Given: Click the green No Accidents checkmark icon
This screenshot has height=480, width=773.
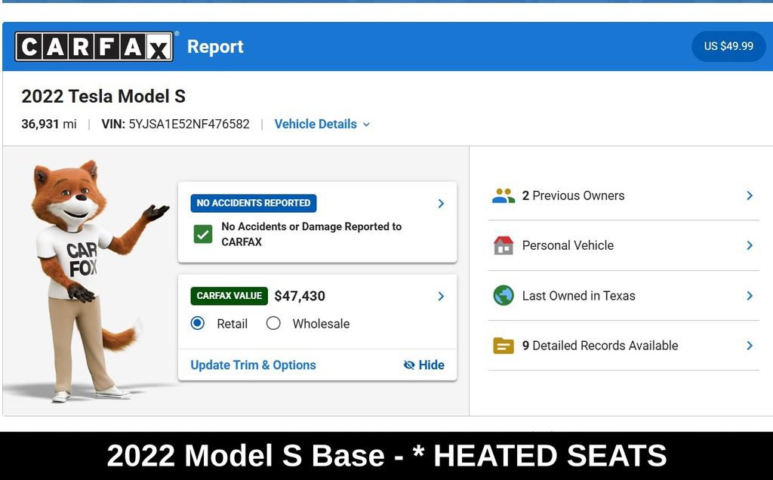Looking at the screenshot, I should (203, 234).
